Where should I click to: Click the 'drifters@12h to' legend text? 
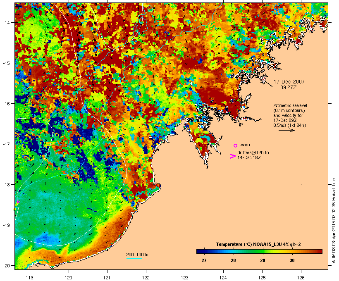pyautogui.click(x=253, y=152)
